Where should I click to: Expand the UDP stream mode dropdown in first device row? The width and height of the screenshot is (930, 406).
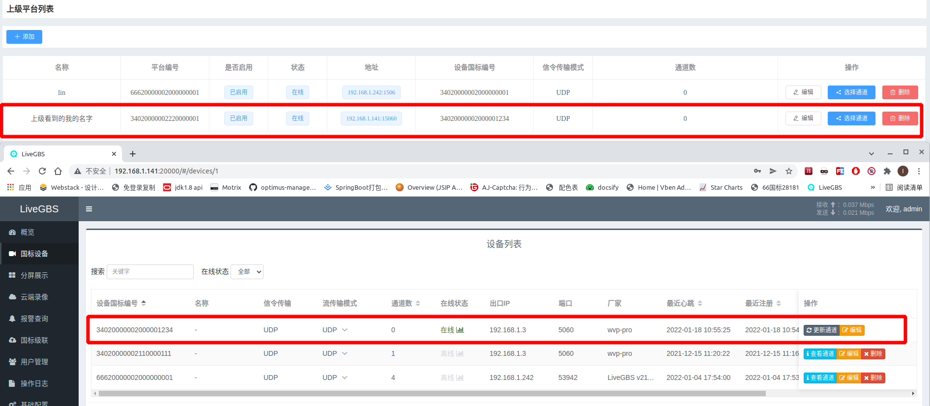point(345,330)
